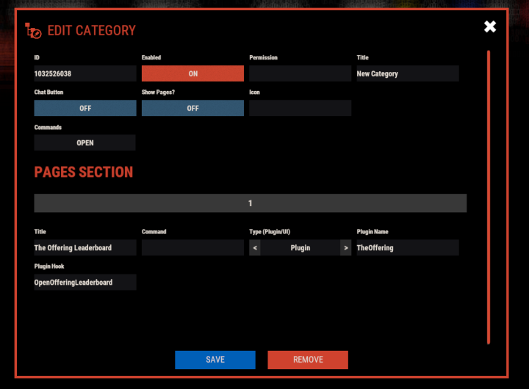Remove this category
This screenshot has height=389, width=529.
click(x=308, y=360)
